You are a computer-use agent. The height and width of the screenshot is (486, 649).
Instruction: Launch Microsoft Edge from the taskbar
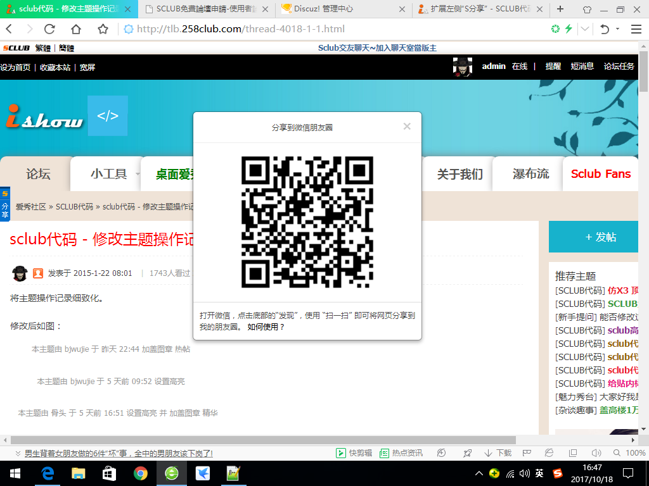click(x=47, y=473)
